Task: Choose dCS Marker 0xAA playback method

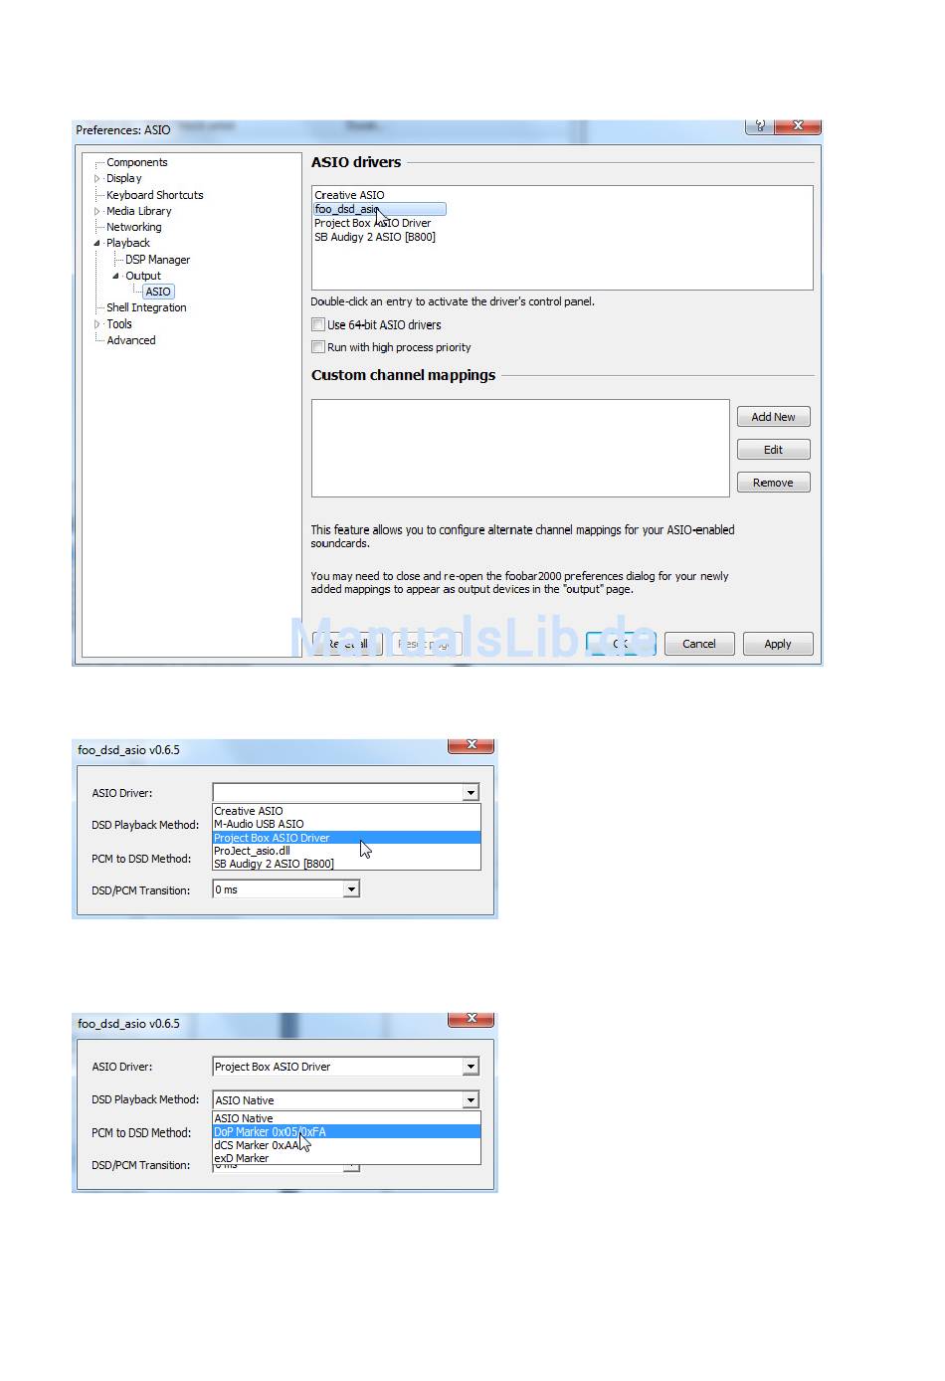Action: pyautogui.click(x=346, y=1145)
